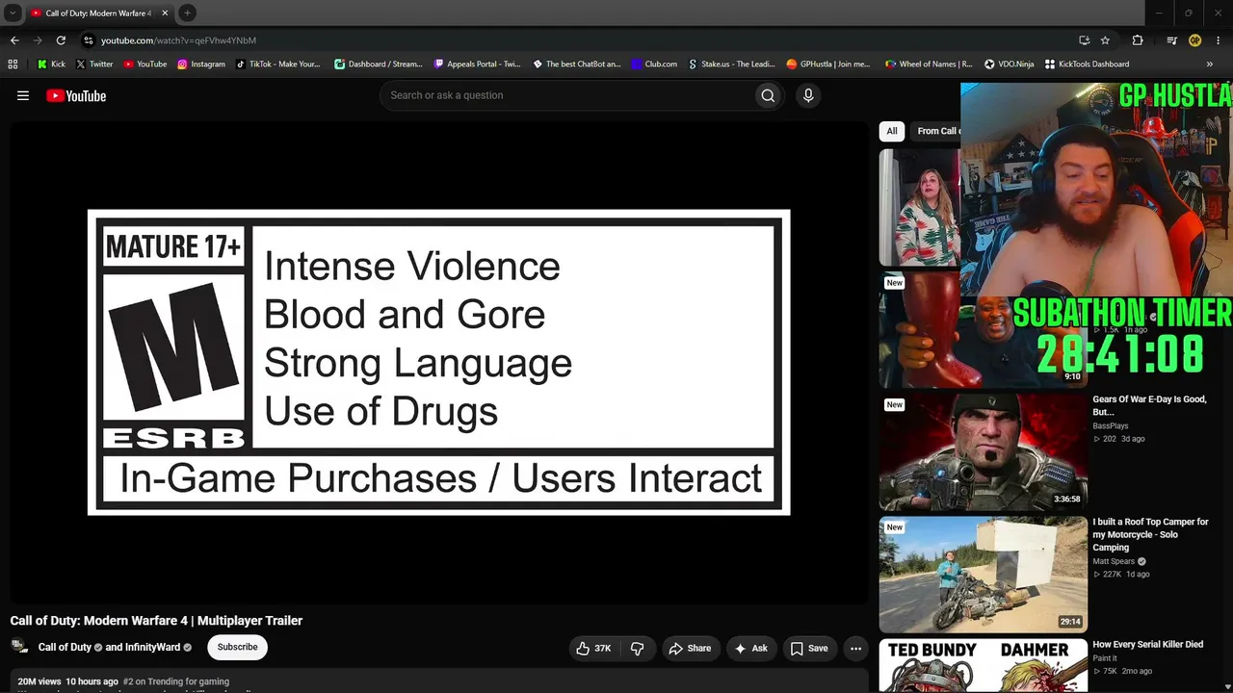Image resolution: width=1233 pixels, height=693 pixels.
Task: Dislike the video with thumbs down
Action: click(637, 649)
